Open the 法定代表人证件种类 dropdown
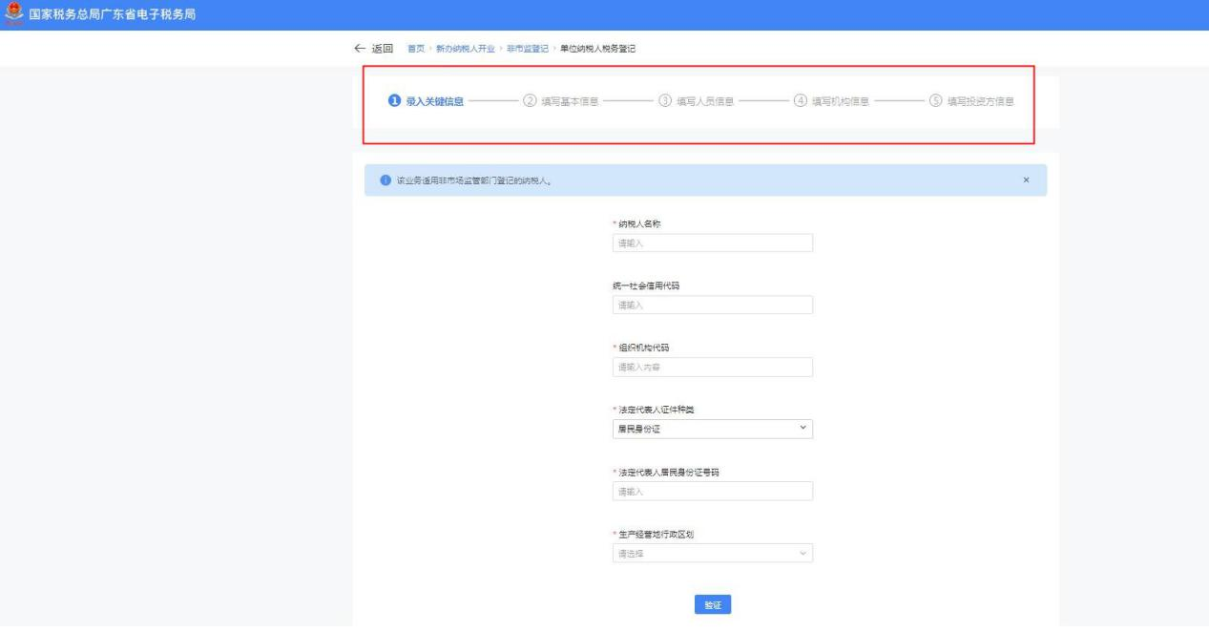 coord(711,430)
